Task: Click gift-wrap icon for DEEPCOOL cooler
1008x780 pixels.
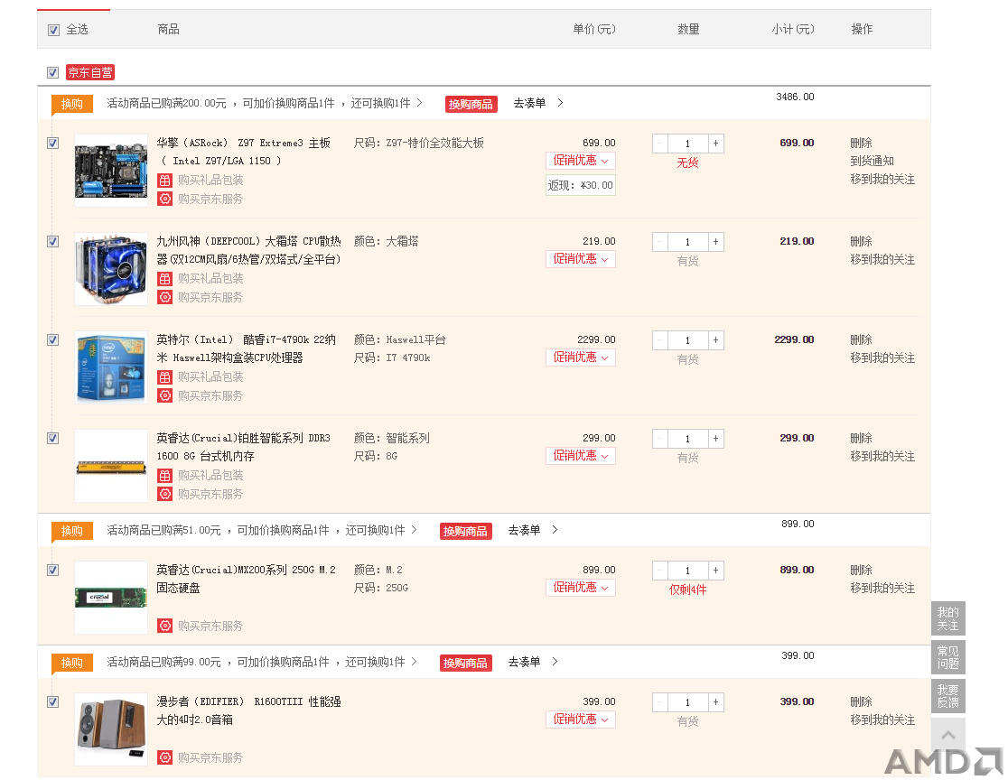Action: tap(165, 279)
